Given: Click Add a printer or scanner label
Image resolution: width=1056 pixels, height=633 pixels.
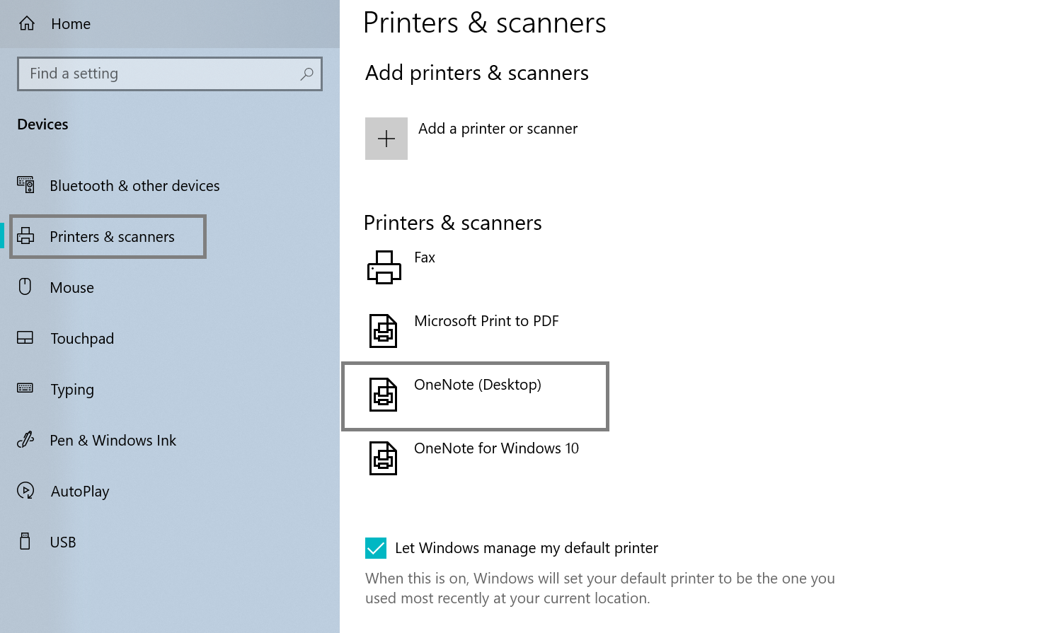Looking at the screenshot, I should point(498,129).
